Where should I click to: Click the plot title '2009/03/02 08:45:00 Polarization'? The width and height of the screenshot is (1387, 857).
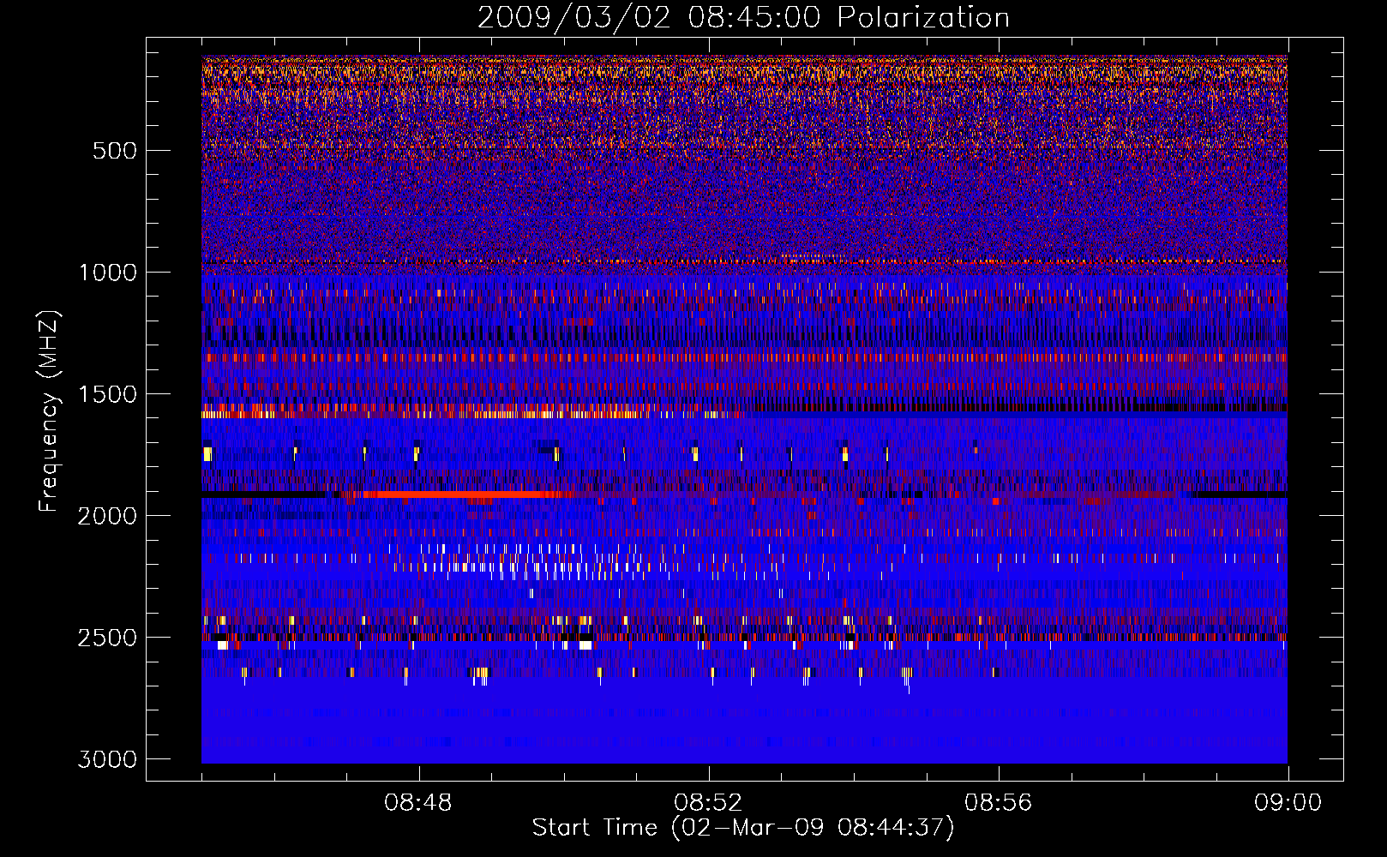tap(743, 18)
